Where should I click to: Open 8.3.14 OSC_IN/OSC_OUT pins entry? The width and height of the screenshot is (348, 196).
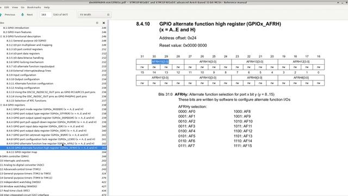tap(46, 96)
